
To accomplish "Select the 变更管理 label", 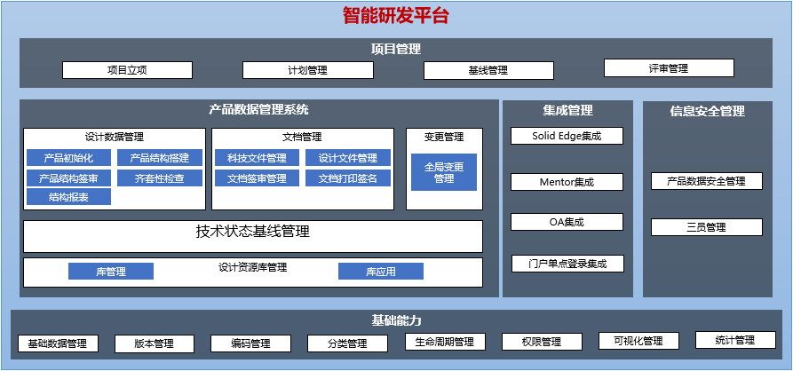I will coord(444,137).
